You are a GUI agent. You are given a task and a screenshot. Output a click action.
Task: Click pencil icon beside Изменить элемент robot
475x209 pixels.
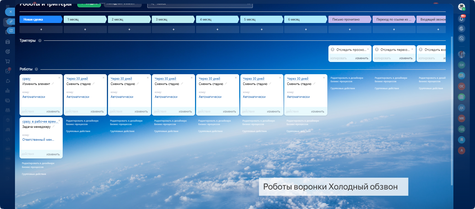(53, 84)
